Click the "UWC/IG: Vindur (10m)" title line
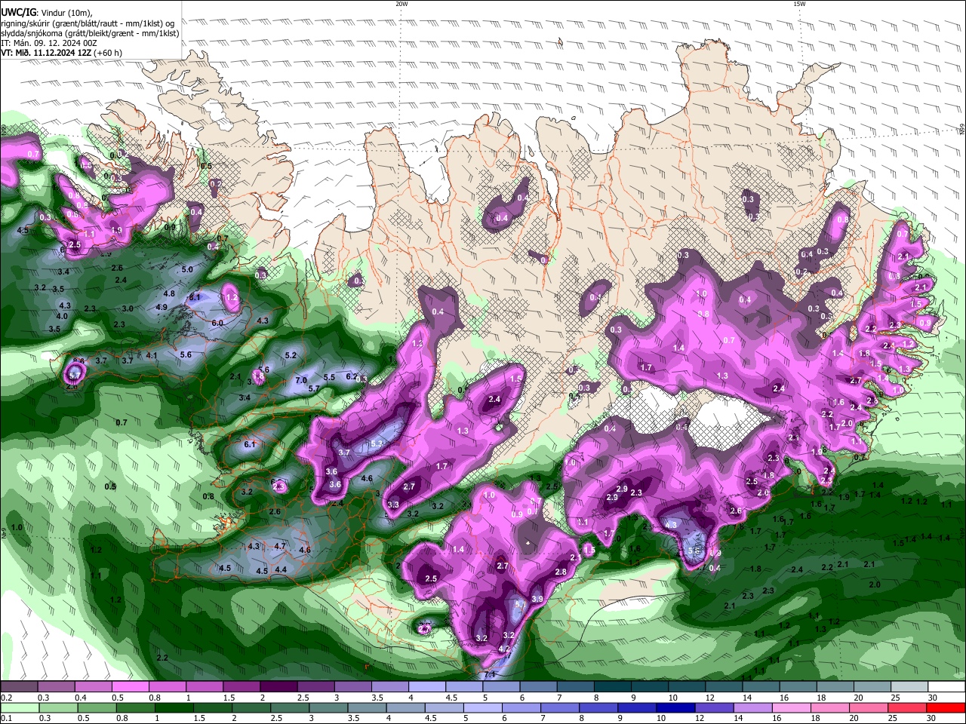The image size is (966, 724). 47,12
